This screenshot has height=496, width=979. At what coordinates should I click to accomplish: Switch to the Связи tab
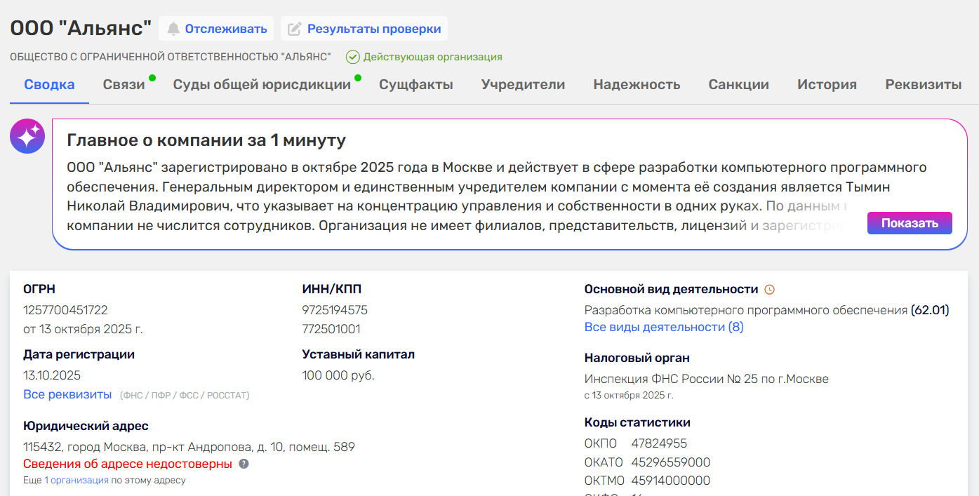(124, 85)
